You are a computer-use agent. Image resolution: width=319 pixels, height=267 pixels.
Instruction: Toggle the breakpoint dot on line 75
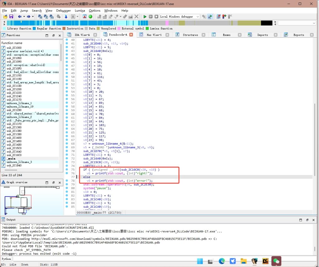67,169
